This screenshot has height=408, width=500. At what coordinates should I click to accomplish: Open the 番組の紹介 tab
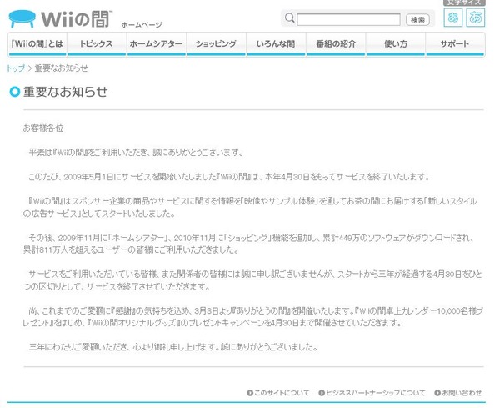[x=336, y=44]
